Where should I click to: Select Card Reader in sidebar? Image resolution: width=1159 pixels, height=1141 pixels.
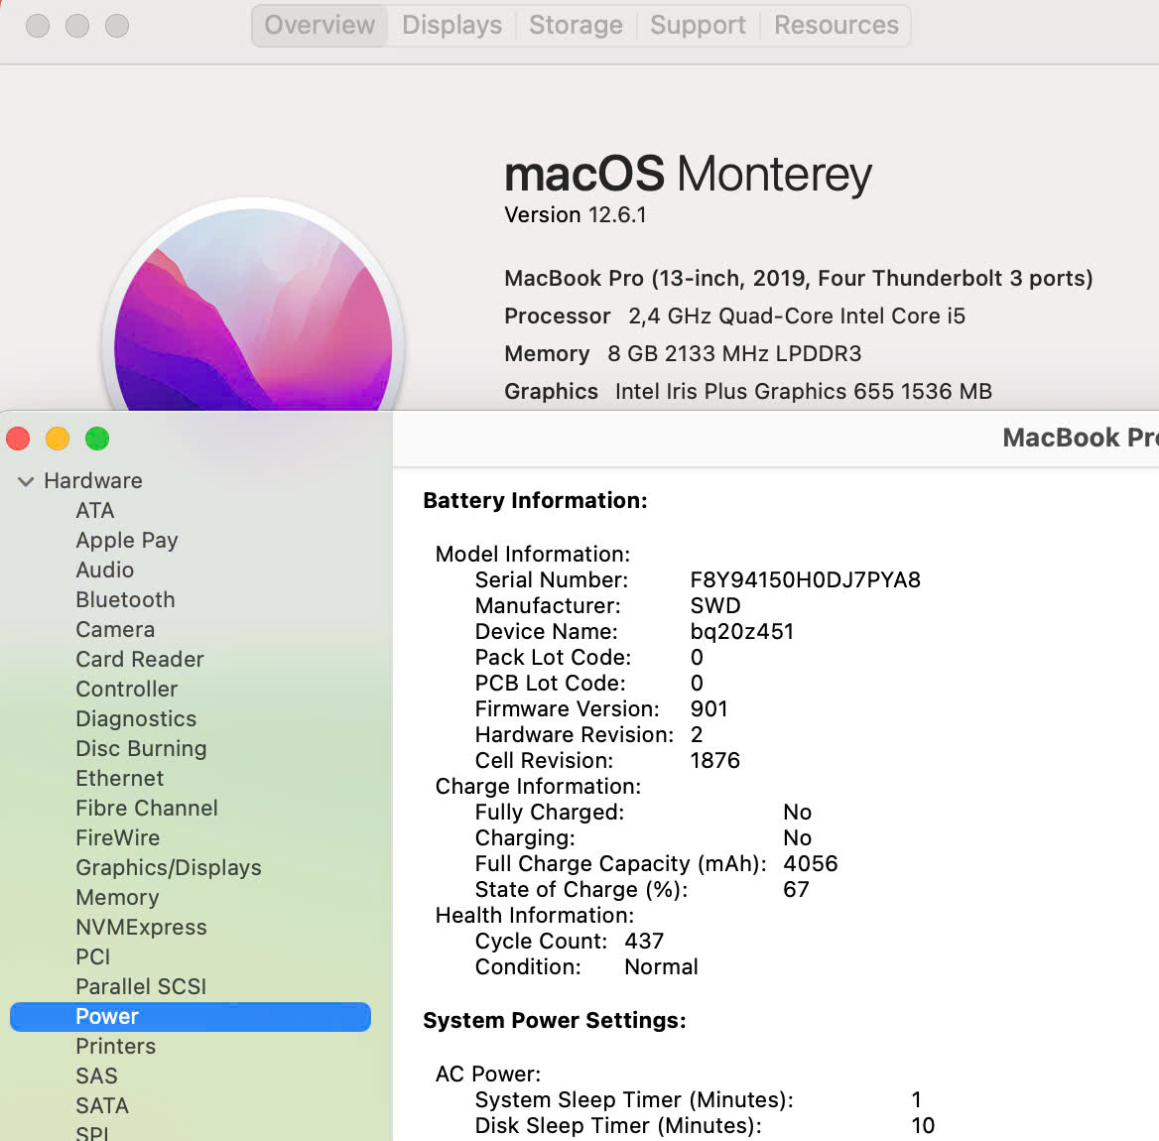(x=140, y=659)
